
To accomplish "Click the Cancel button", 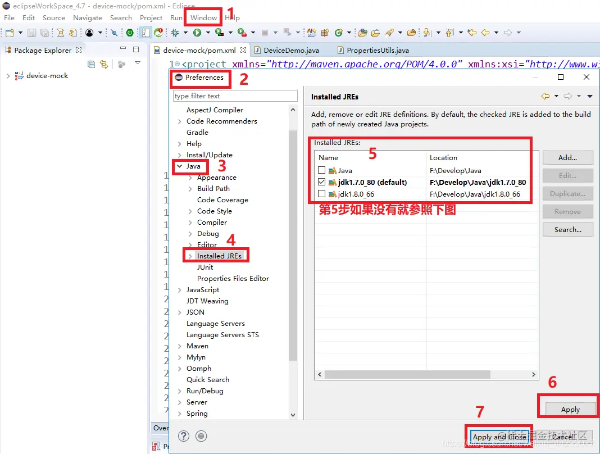I will [562, 437].
